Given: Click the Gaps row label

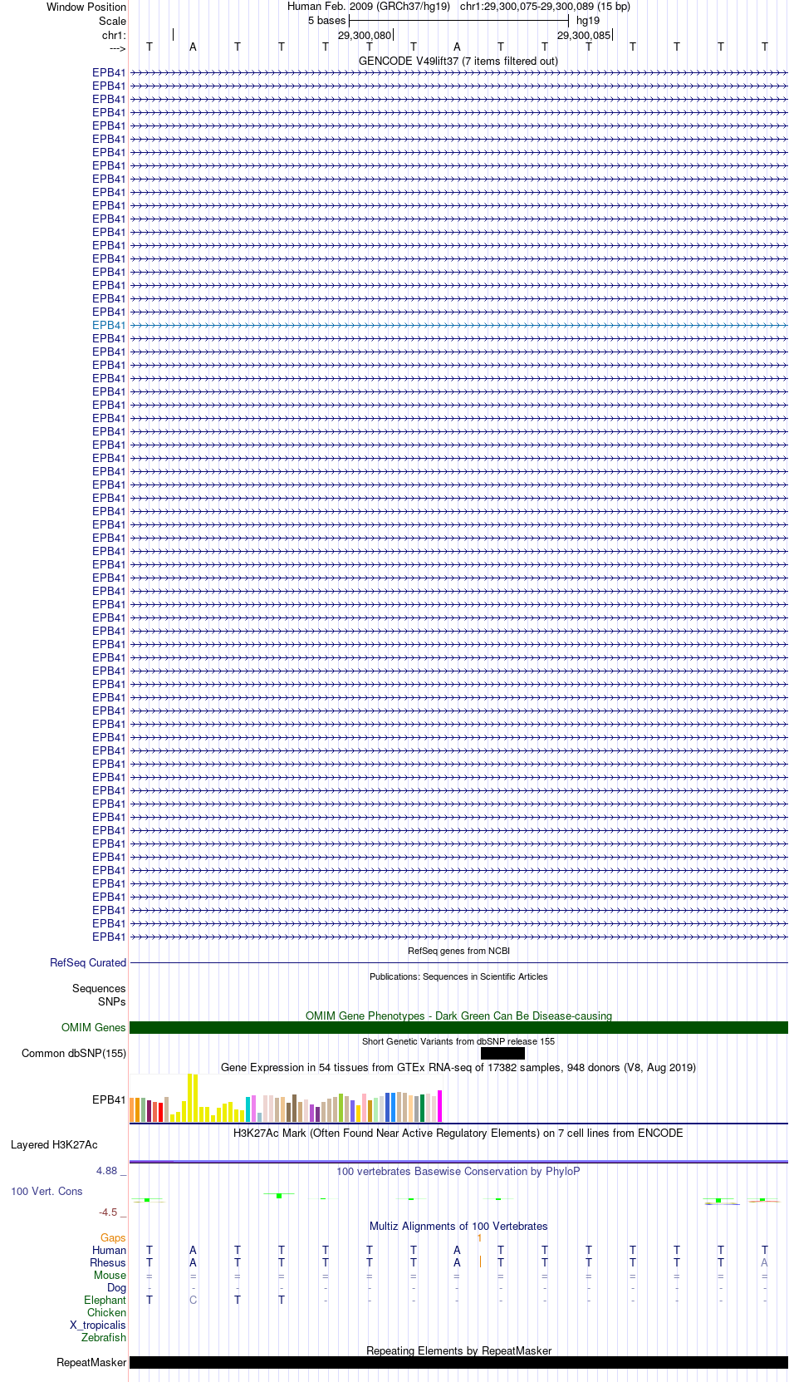Looking at the screenshot, I should (x=113, y=1237).
